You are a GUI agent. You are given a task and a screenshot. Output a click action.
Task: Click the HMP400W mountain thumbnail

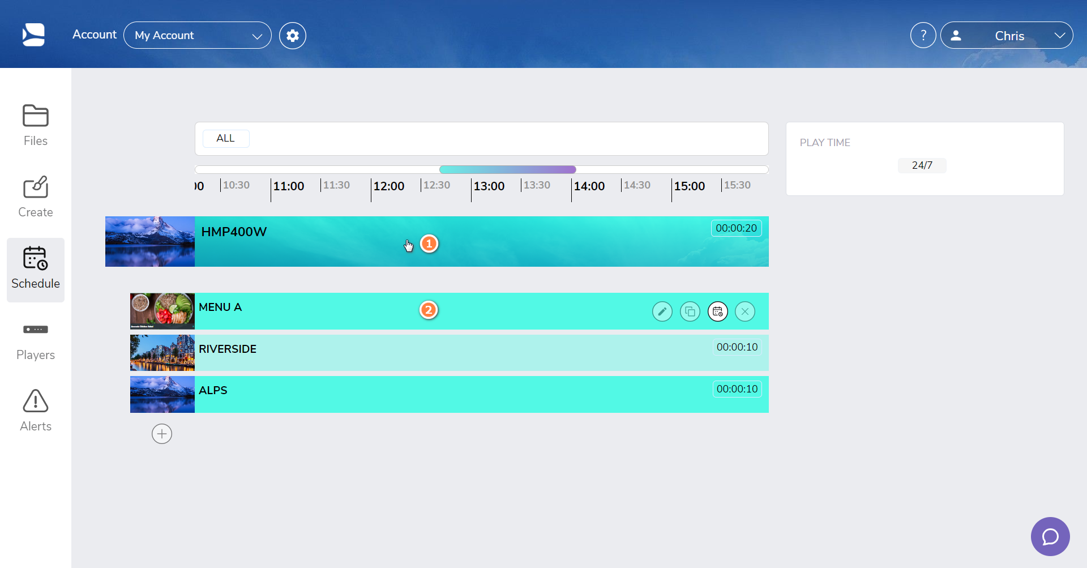coord(150,241)
